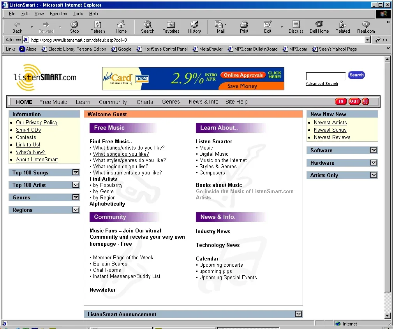Open What instruments do you like link
This screenshot has height=329, width=393.
(x=127, y=172)
